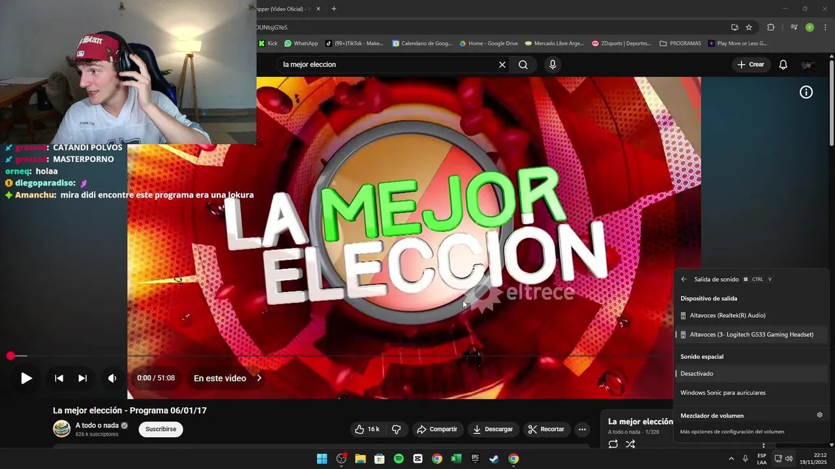
Task: Open Epic Games Launcher taskbar icon
Action: (476, 459)
